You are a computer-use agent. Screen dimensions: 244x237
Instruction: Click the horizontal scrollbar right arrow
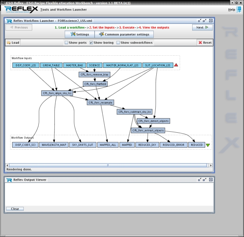211,165
